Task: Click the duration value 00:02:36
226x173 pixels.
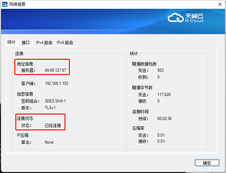Action: [165, 119]
